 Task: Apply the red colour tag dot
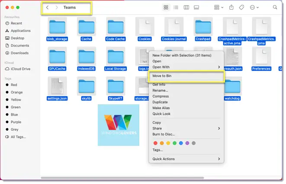155,143
